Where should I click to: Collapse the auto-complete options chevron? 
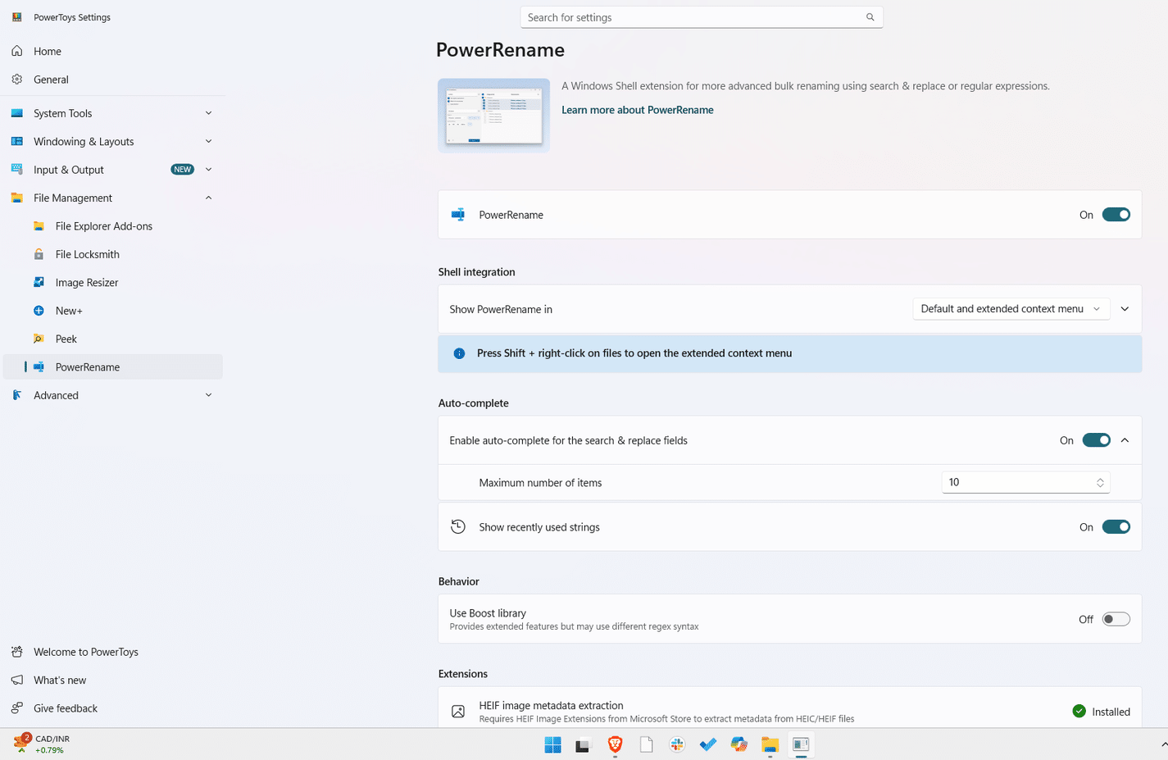[1125, 440]
